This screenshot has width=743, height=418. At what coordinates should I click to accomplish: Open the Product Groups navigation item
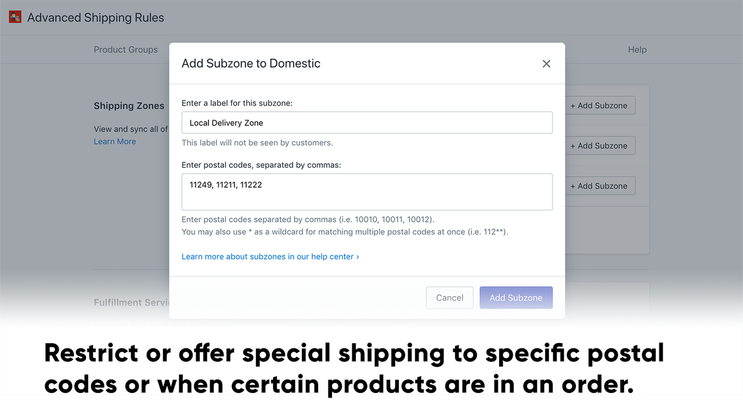125,49
